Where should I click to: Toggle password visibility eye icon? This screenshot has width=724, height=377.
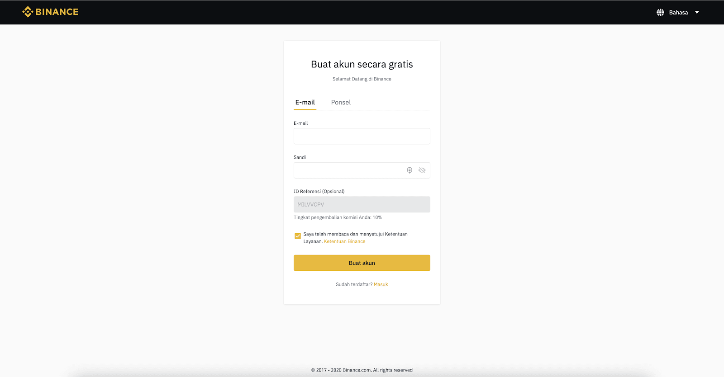click(422, 170)
